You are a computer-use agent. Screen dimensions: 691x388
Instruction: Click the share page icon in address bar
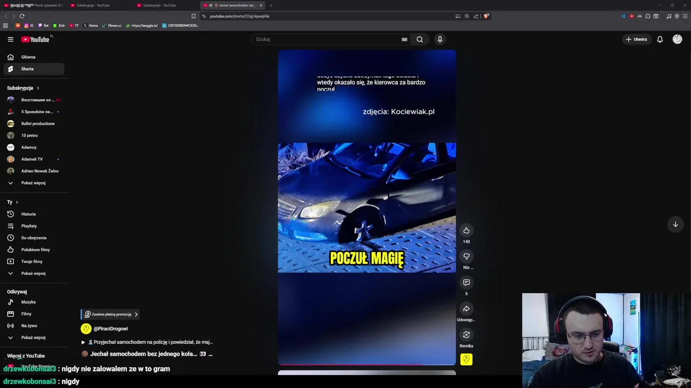[x=476, y=16]
